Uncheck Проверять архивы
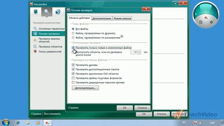This screenshot has height=126, width=224. coord(73,65)
